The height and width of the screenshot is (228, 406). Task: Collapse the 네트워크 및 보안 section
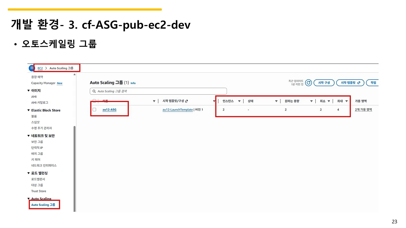(x=29, y=136)
